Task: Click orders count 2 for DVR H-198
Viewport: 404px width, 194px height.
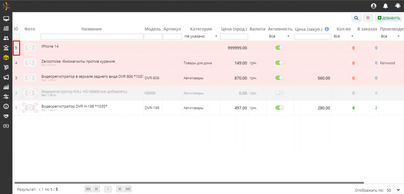Action: click(376, 108)
